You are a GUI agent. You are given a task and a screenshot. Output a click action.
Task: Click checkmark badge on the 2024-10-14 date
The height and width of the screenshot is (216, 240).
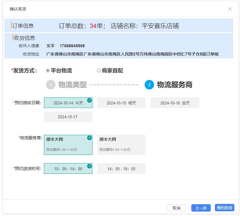[x=89, y=100]
